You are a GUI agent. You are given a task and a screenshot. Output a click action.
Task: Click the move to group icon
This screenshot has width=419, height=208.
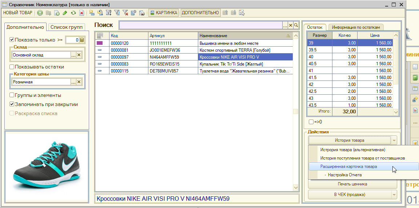pos(100,13)
